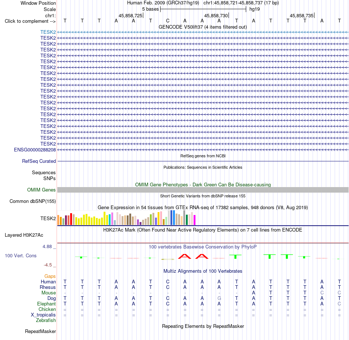
Task: Click the GTEx Gene Expression track title
Action: [203, 208]
